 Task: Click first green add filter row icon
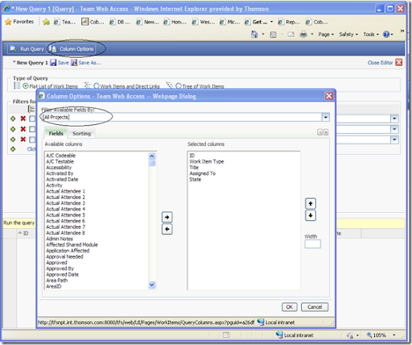(13, 118)
